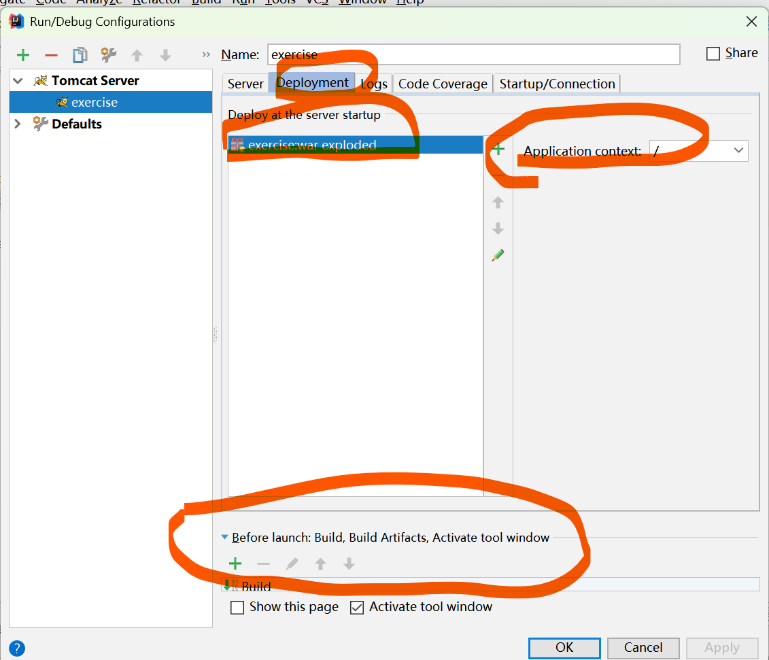Image resolution: width=769 pixels, height=660 pixels.
Task: Open edit defaults wrench icon
Action: 108,55
